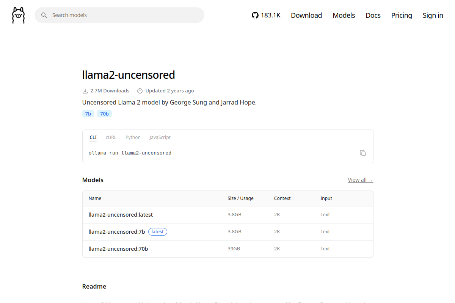Click the Readme heading
455x303 pixels.
pyautogui.click(x=94, y=286)
